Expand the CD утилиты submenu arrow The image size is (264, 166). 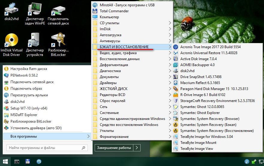pyautogui.click(x=170, y=23)
